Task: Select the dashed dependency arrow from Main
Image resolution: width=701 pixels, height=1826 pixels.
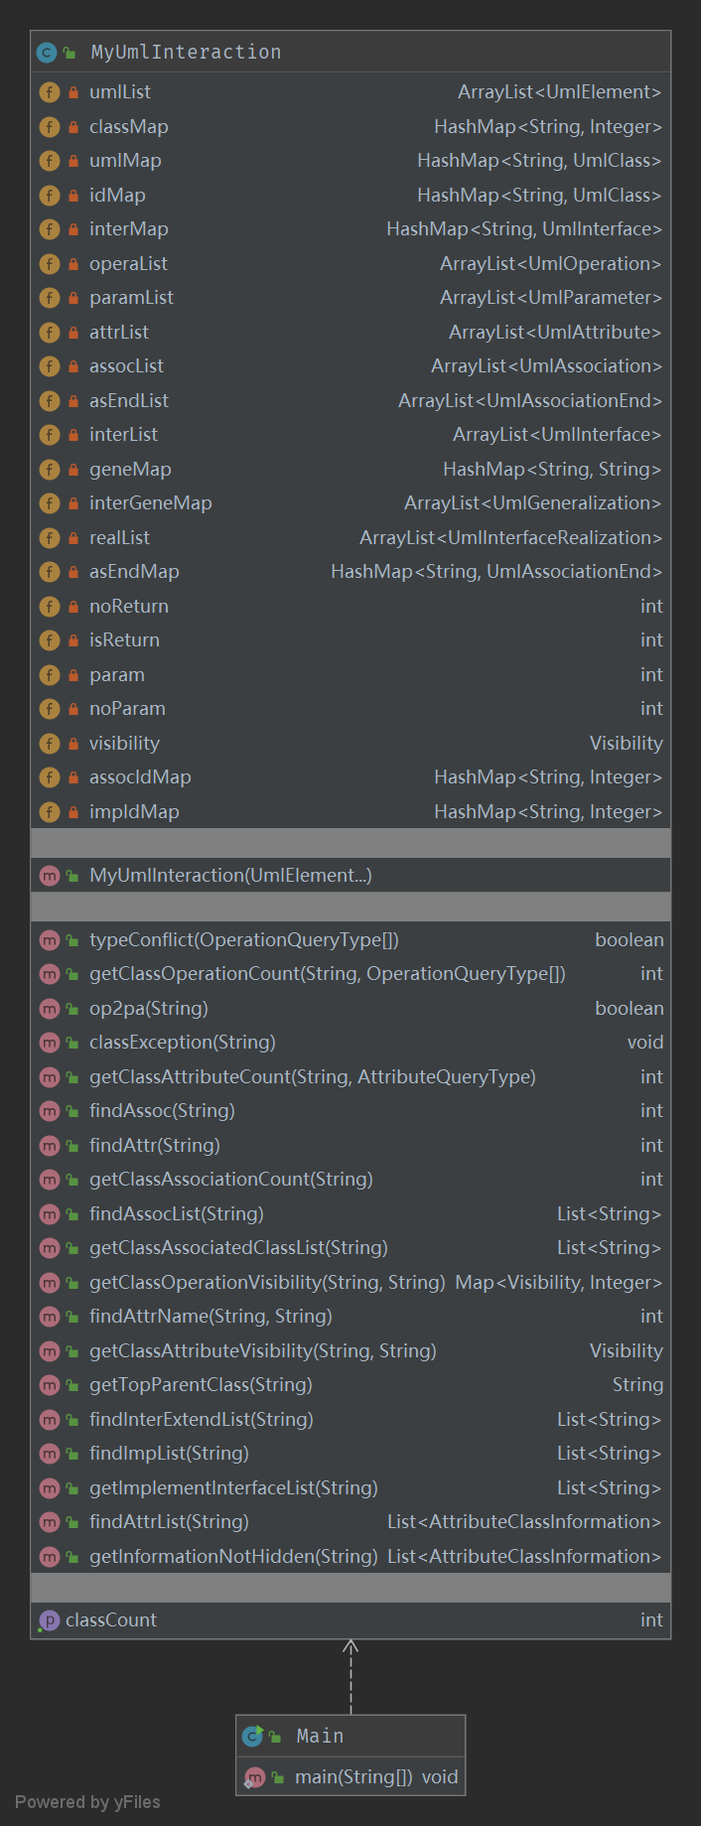Action: tap(350, 1678)
